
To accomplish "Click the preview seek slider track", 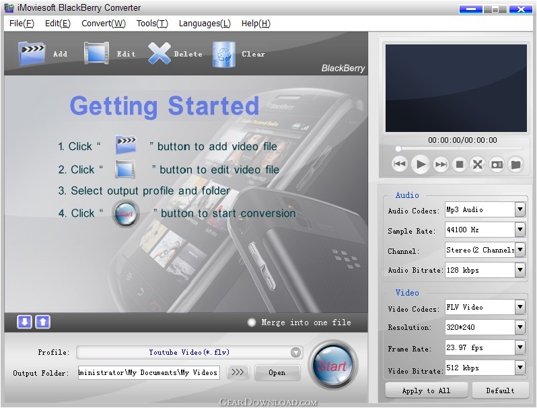I will pos(460,149).
